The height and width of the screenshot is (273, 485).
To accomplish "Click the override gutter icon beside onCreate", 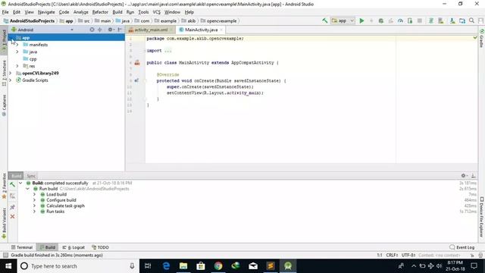I will 136,81.
